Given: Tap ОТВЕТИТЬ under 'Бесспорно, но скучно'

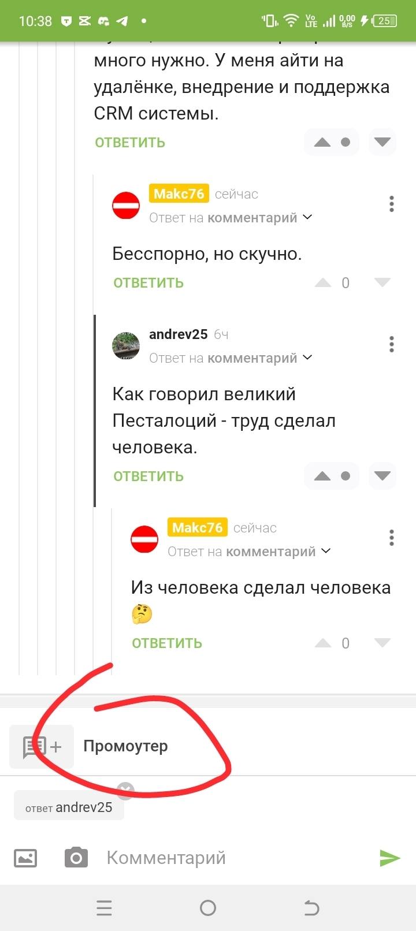Looking at the screenshot, I should coord(148,283).
